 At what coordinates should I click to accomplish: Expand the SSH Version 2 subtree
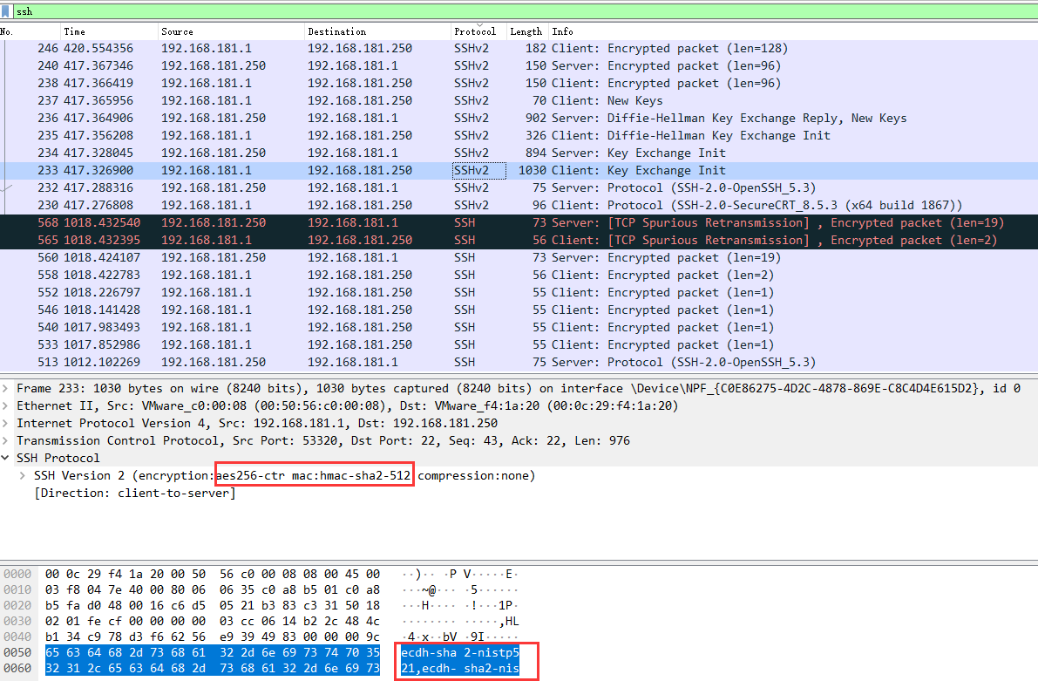[x=23, y=475]
